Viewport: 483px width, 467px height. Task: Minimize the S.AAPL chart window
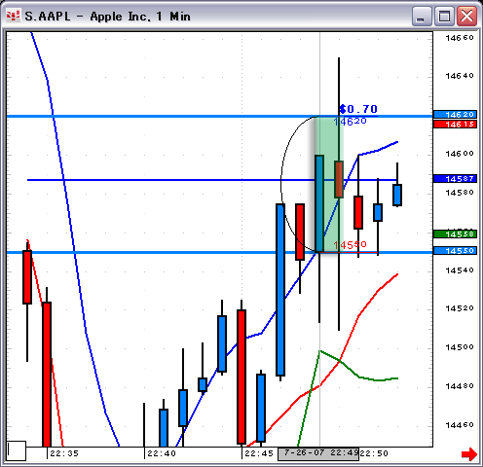(422, 17)
